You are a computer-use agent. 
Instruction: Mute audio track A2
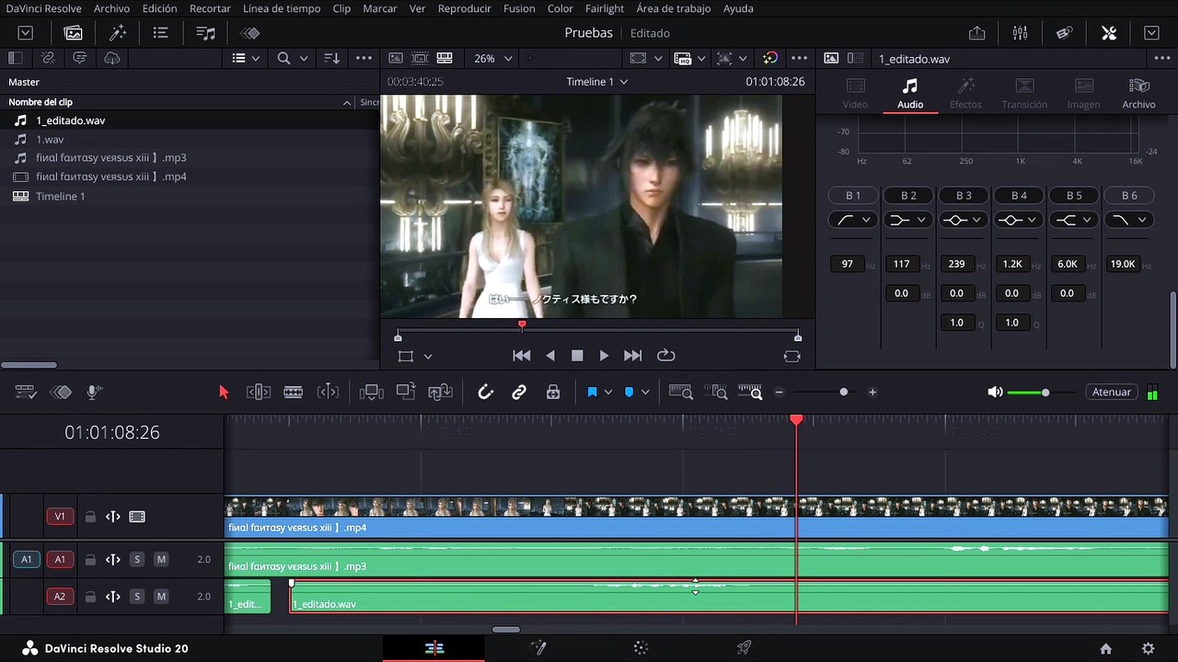[161, 597]
